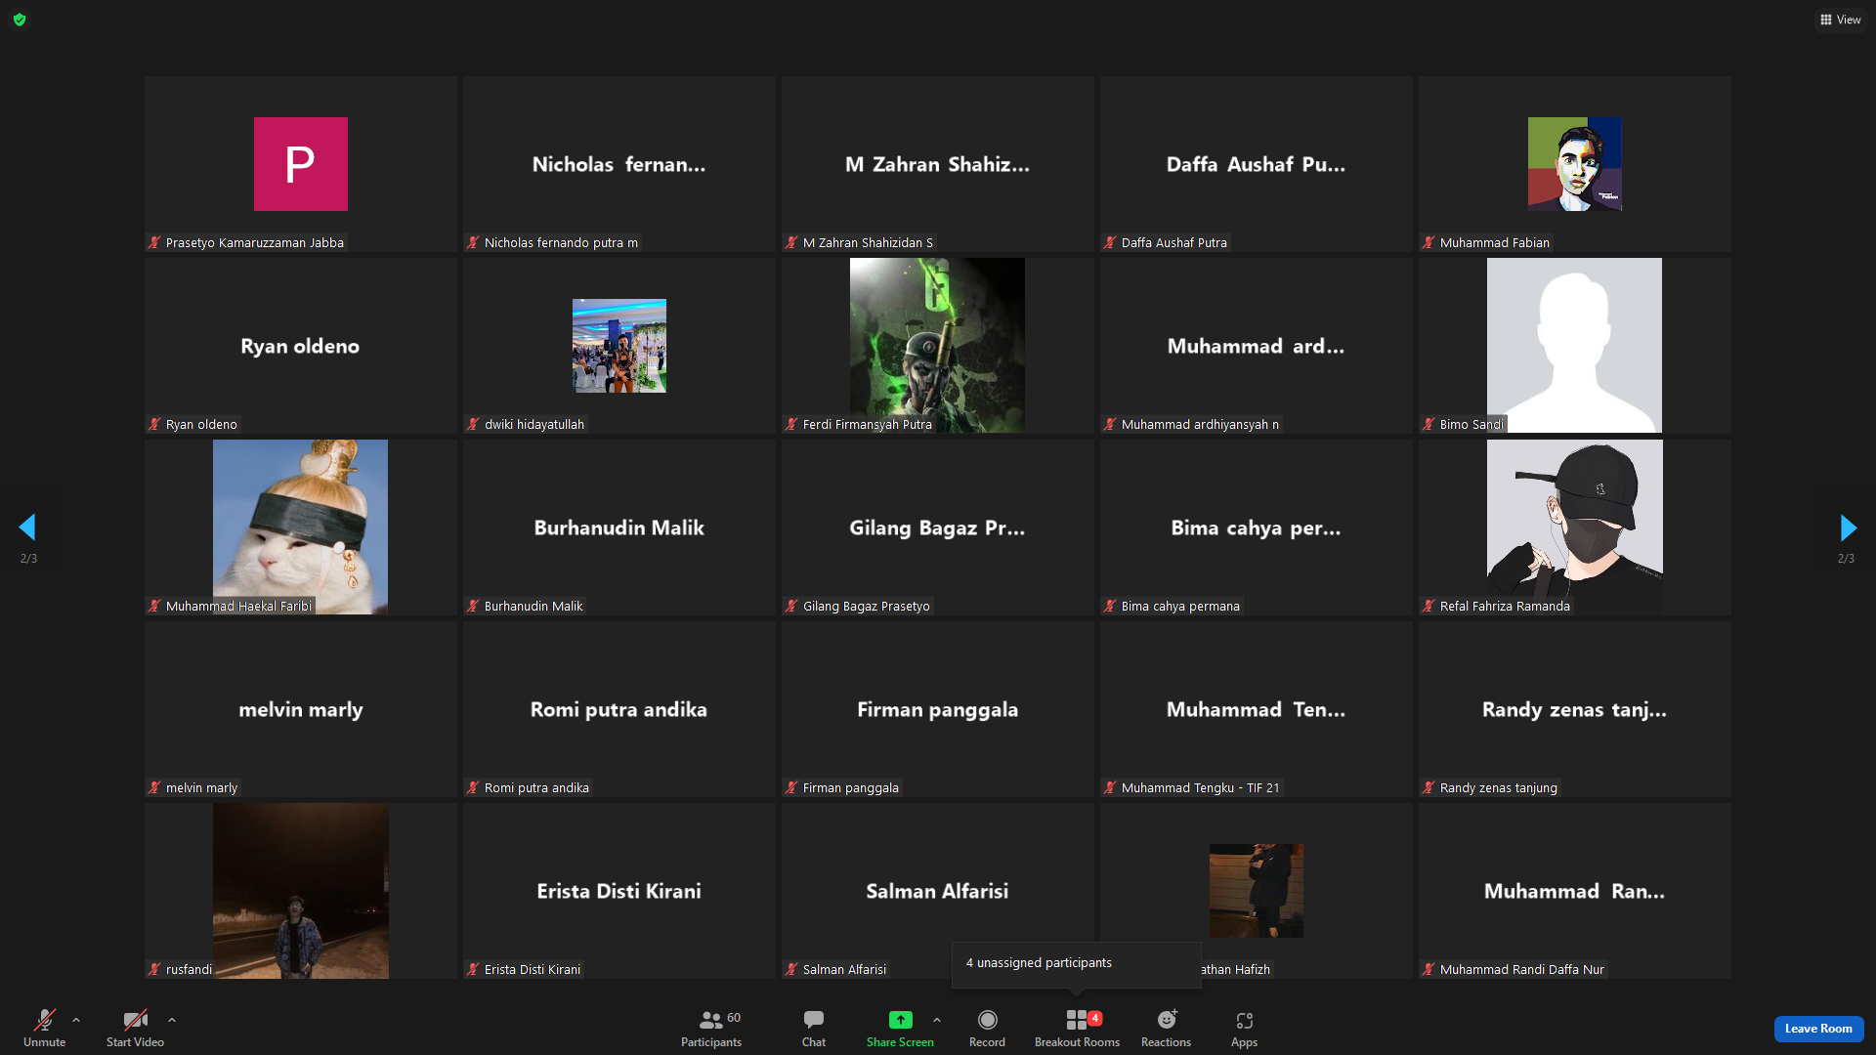Screen dimensions: 1876x1055
Task: Click the Burhanudin Malik name label
Action: (x=533, y=607)
